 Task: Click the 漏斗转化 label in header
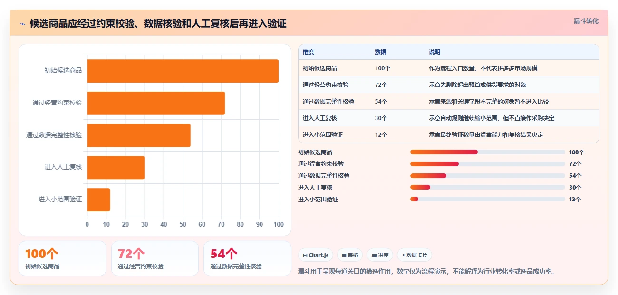click(x=586, y=21)
